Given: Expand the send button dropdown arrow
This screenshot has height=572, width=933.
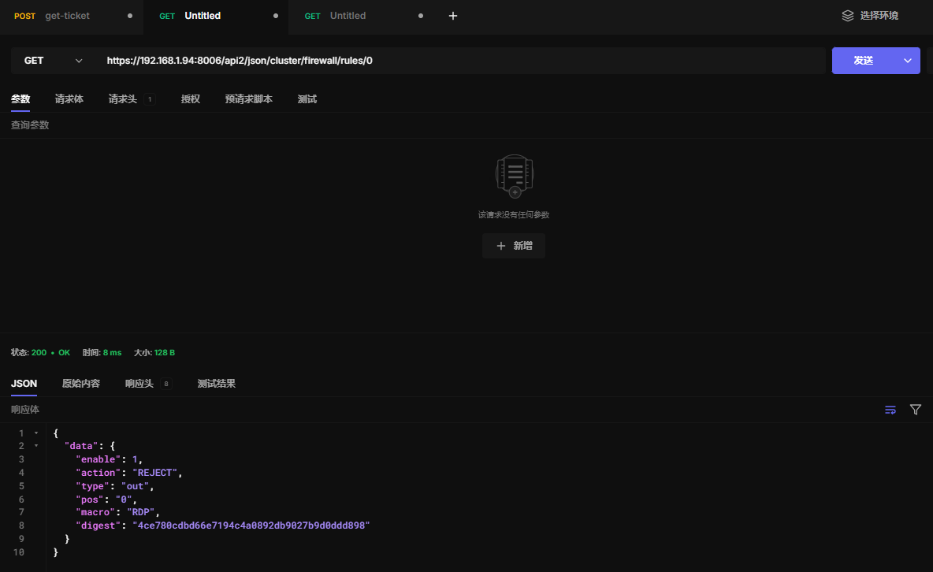Looking at the screenshot, I should pos(907,61).
